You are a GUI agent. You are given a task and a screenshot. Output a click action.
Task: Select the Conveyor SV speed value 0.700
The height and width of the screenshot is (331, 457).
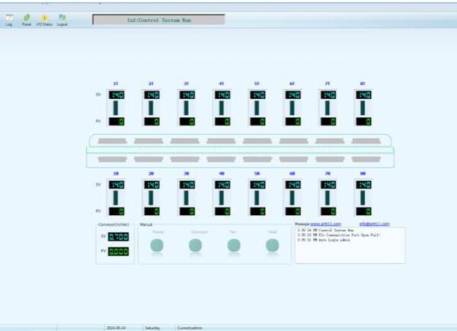(118, 237)
